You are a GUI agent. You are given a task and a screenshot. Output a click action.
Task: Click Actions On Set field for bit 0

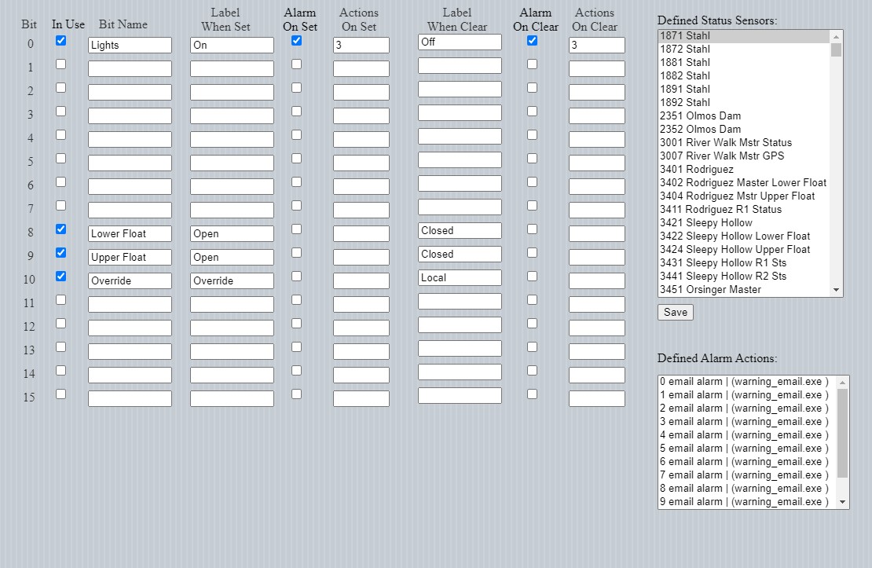click(361, 46)
